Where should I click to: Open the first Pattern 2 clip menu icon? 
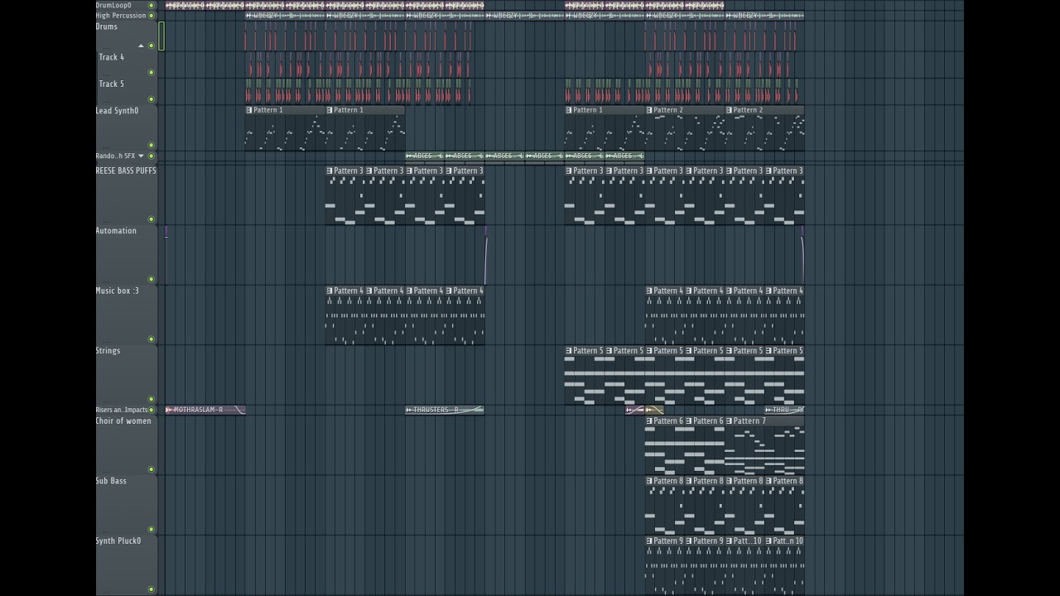pos(648,110)
